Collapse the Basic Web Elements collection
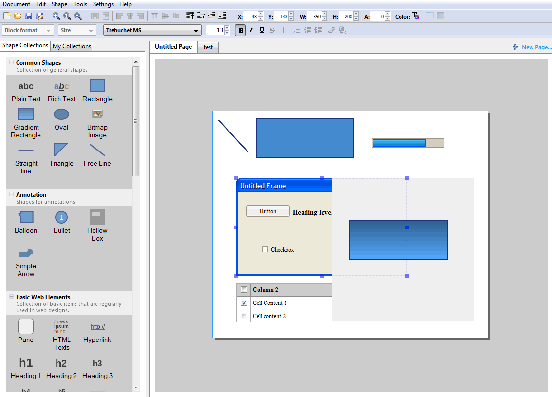 pos(11,297)
